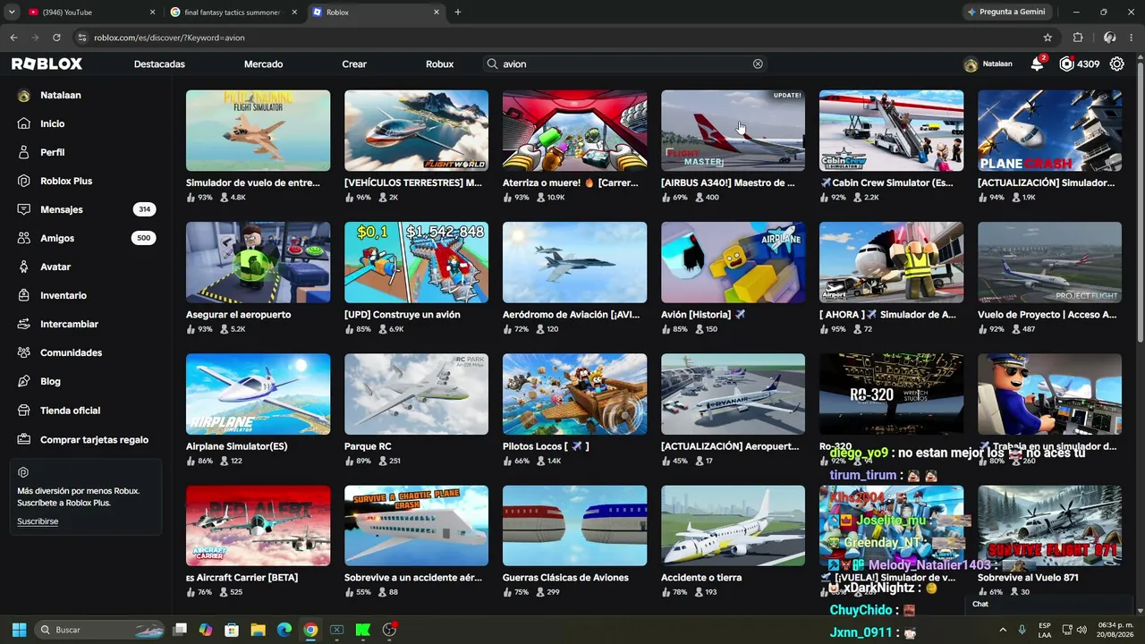Go to Roblox Plus in sidebar
Screen dimensions: 1145x644
tap(66, 181)
